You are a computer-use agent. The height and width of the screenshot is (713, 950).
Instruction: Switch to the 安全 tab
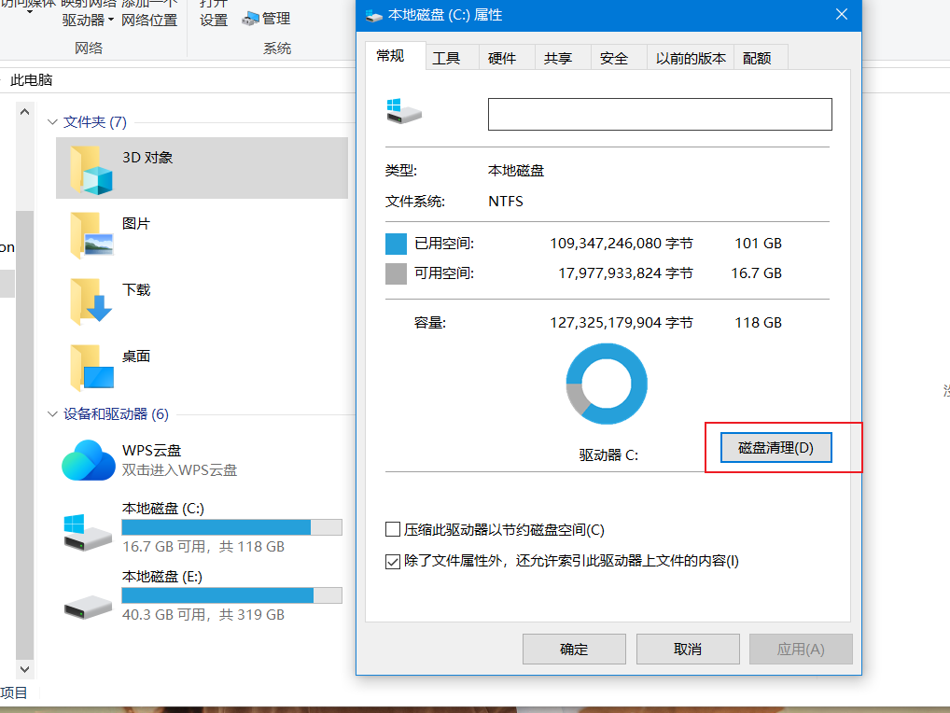(618, 58)
